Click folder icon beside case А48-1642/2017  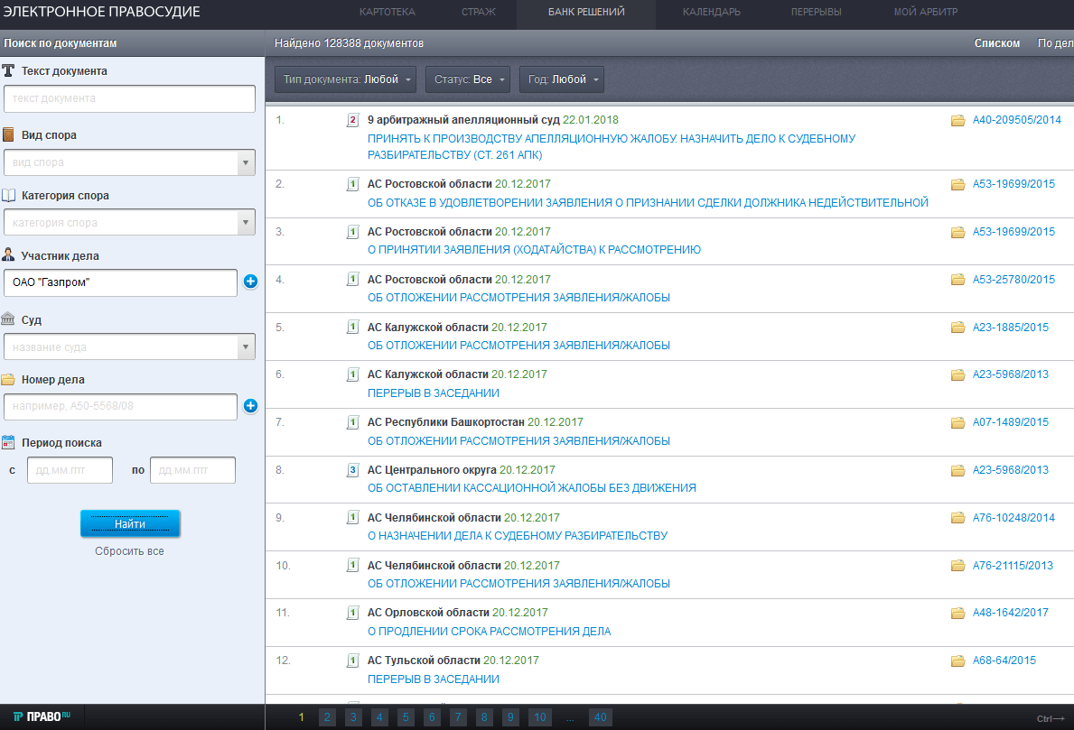958,613
